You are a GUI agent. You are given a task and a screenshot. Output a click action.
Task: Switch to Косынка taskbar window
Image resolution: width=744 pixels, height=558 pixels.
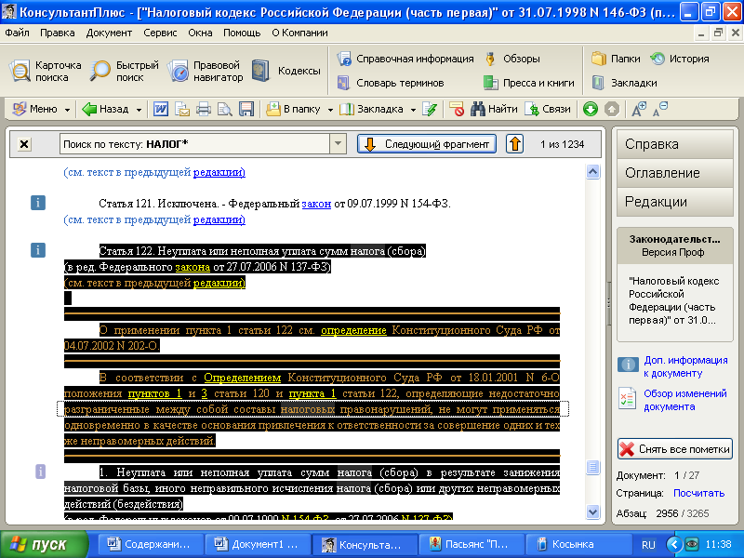click(578, 544)
